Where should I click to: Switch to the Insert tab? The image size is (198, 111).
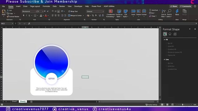(18, 6)
